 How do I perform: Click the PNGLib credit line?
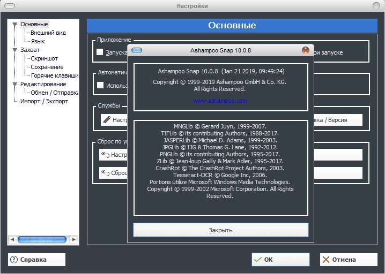220,154
